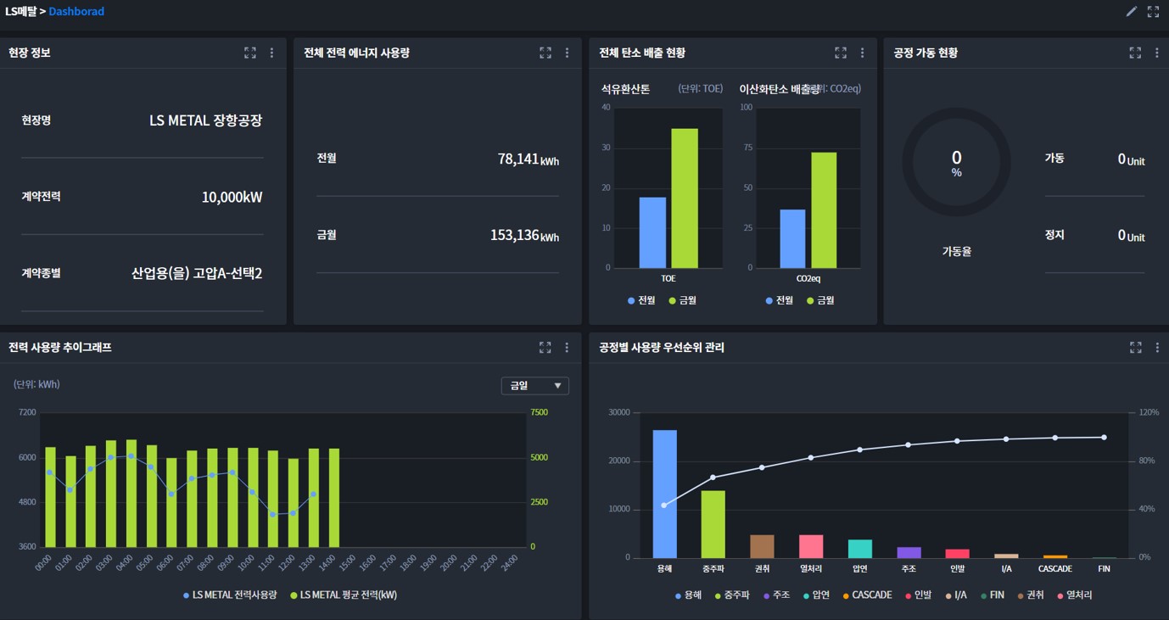Open 공정 가동 현황 more options menu

(x=1156, y=53)
